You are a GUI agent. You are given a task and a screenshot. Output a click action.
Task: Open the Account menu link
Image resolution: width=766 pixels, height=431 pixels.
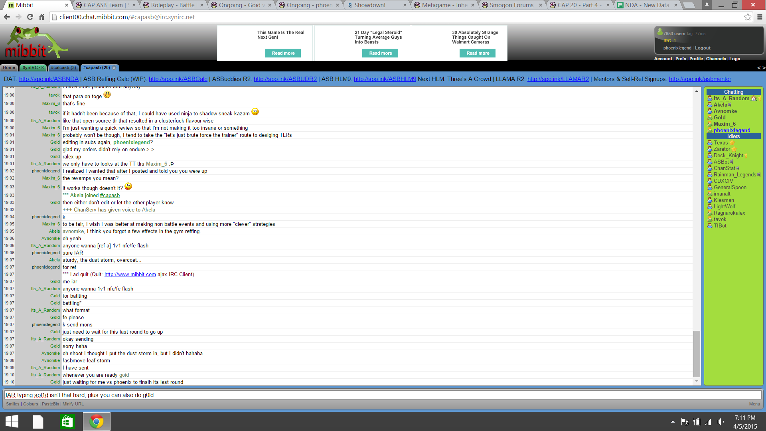tap(663, 59)
